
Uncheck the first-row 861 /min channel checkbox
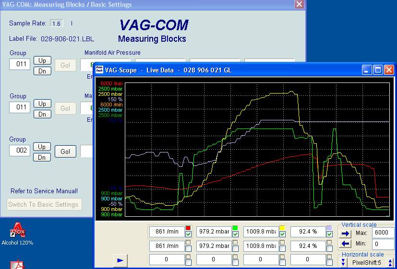tap(188, 234)
